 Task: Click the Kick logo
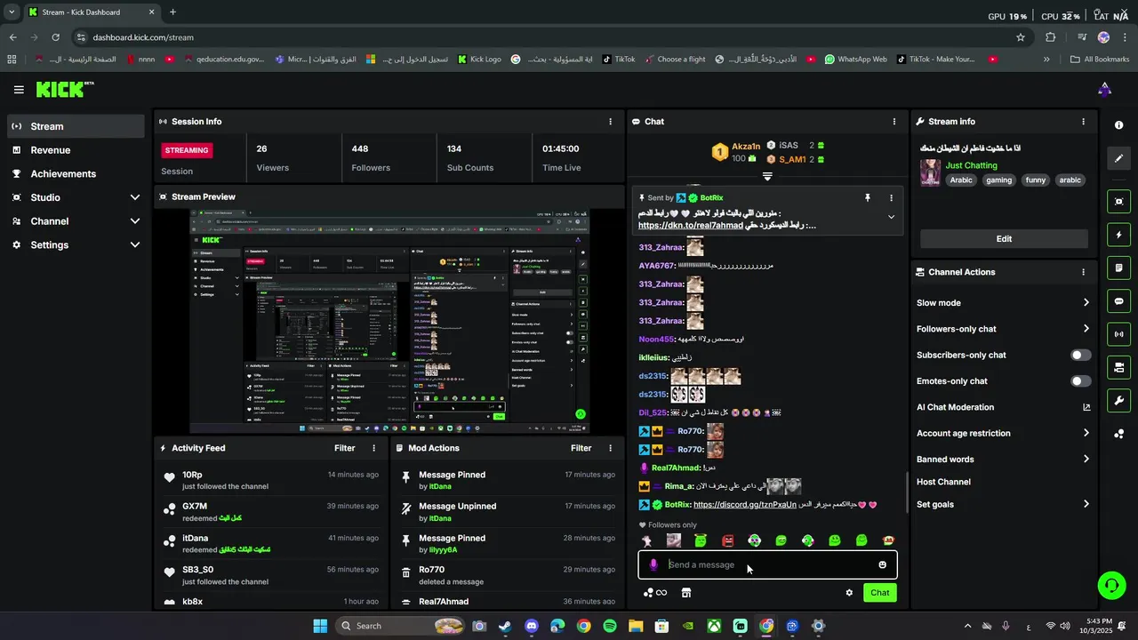tap(64, 89)
